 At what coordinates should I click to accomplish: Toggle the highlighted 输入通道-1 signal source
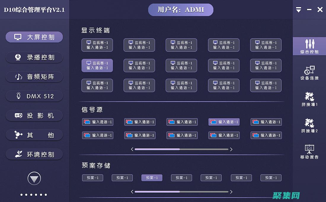point(224,122)
